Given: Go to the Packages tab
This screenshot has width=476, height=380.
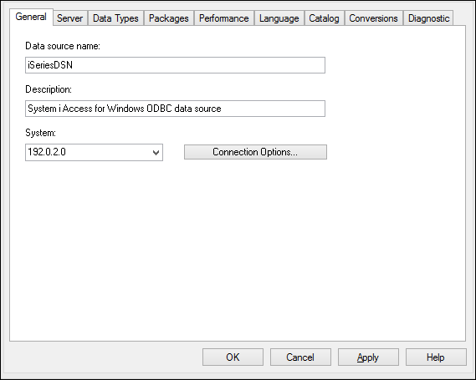Looking at the screenshot, I should (x=169, y=18).
